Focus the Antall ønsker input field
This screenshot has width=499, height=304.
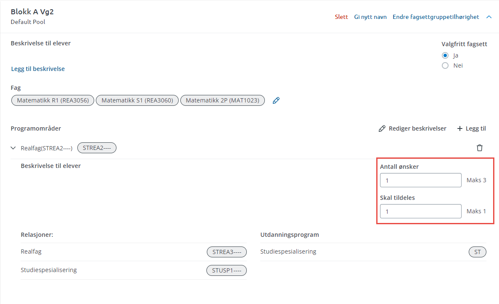coord(421,180)
